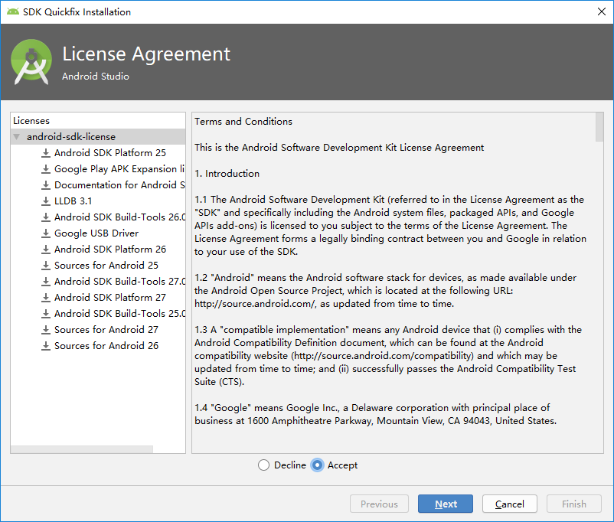Click the Cancel button
Image resolution: width=614 pixels, height=522 pixels.
pos(509,504)
